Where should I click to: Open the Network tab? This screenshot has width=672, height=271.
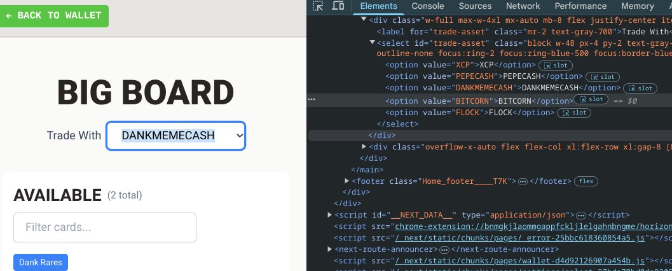523,6
